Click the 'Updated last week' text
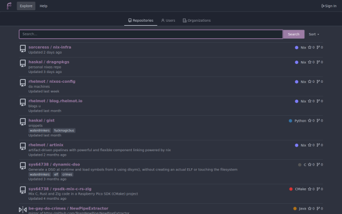The image size is (342, 214). click(x=44, y=91)
